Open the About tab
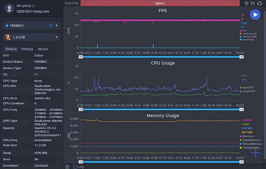 43,49
